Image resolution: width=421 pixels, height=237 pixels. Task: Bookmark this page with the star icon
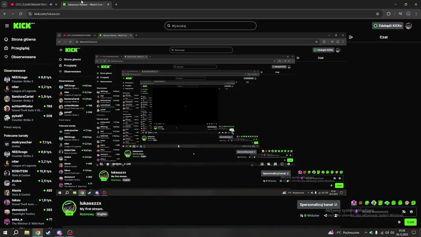coord(378,14)
